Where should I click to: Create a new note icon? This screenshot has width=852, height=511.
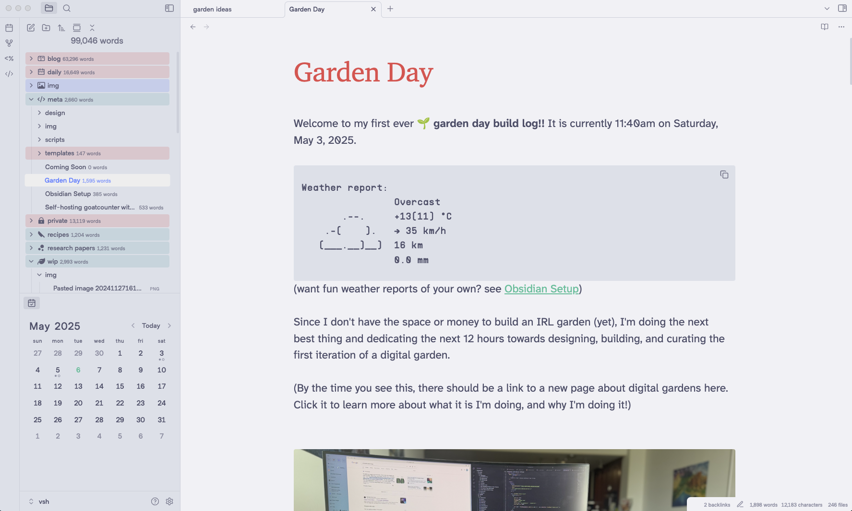click(x=31, y=28)
